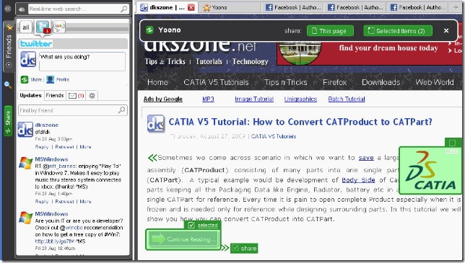
Task: Open Home in site navigation
Action: tap(157, 82)
